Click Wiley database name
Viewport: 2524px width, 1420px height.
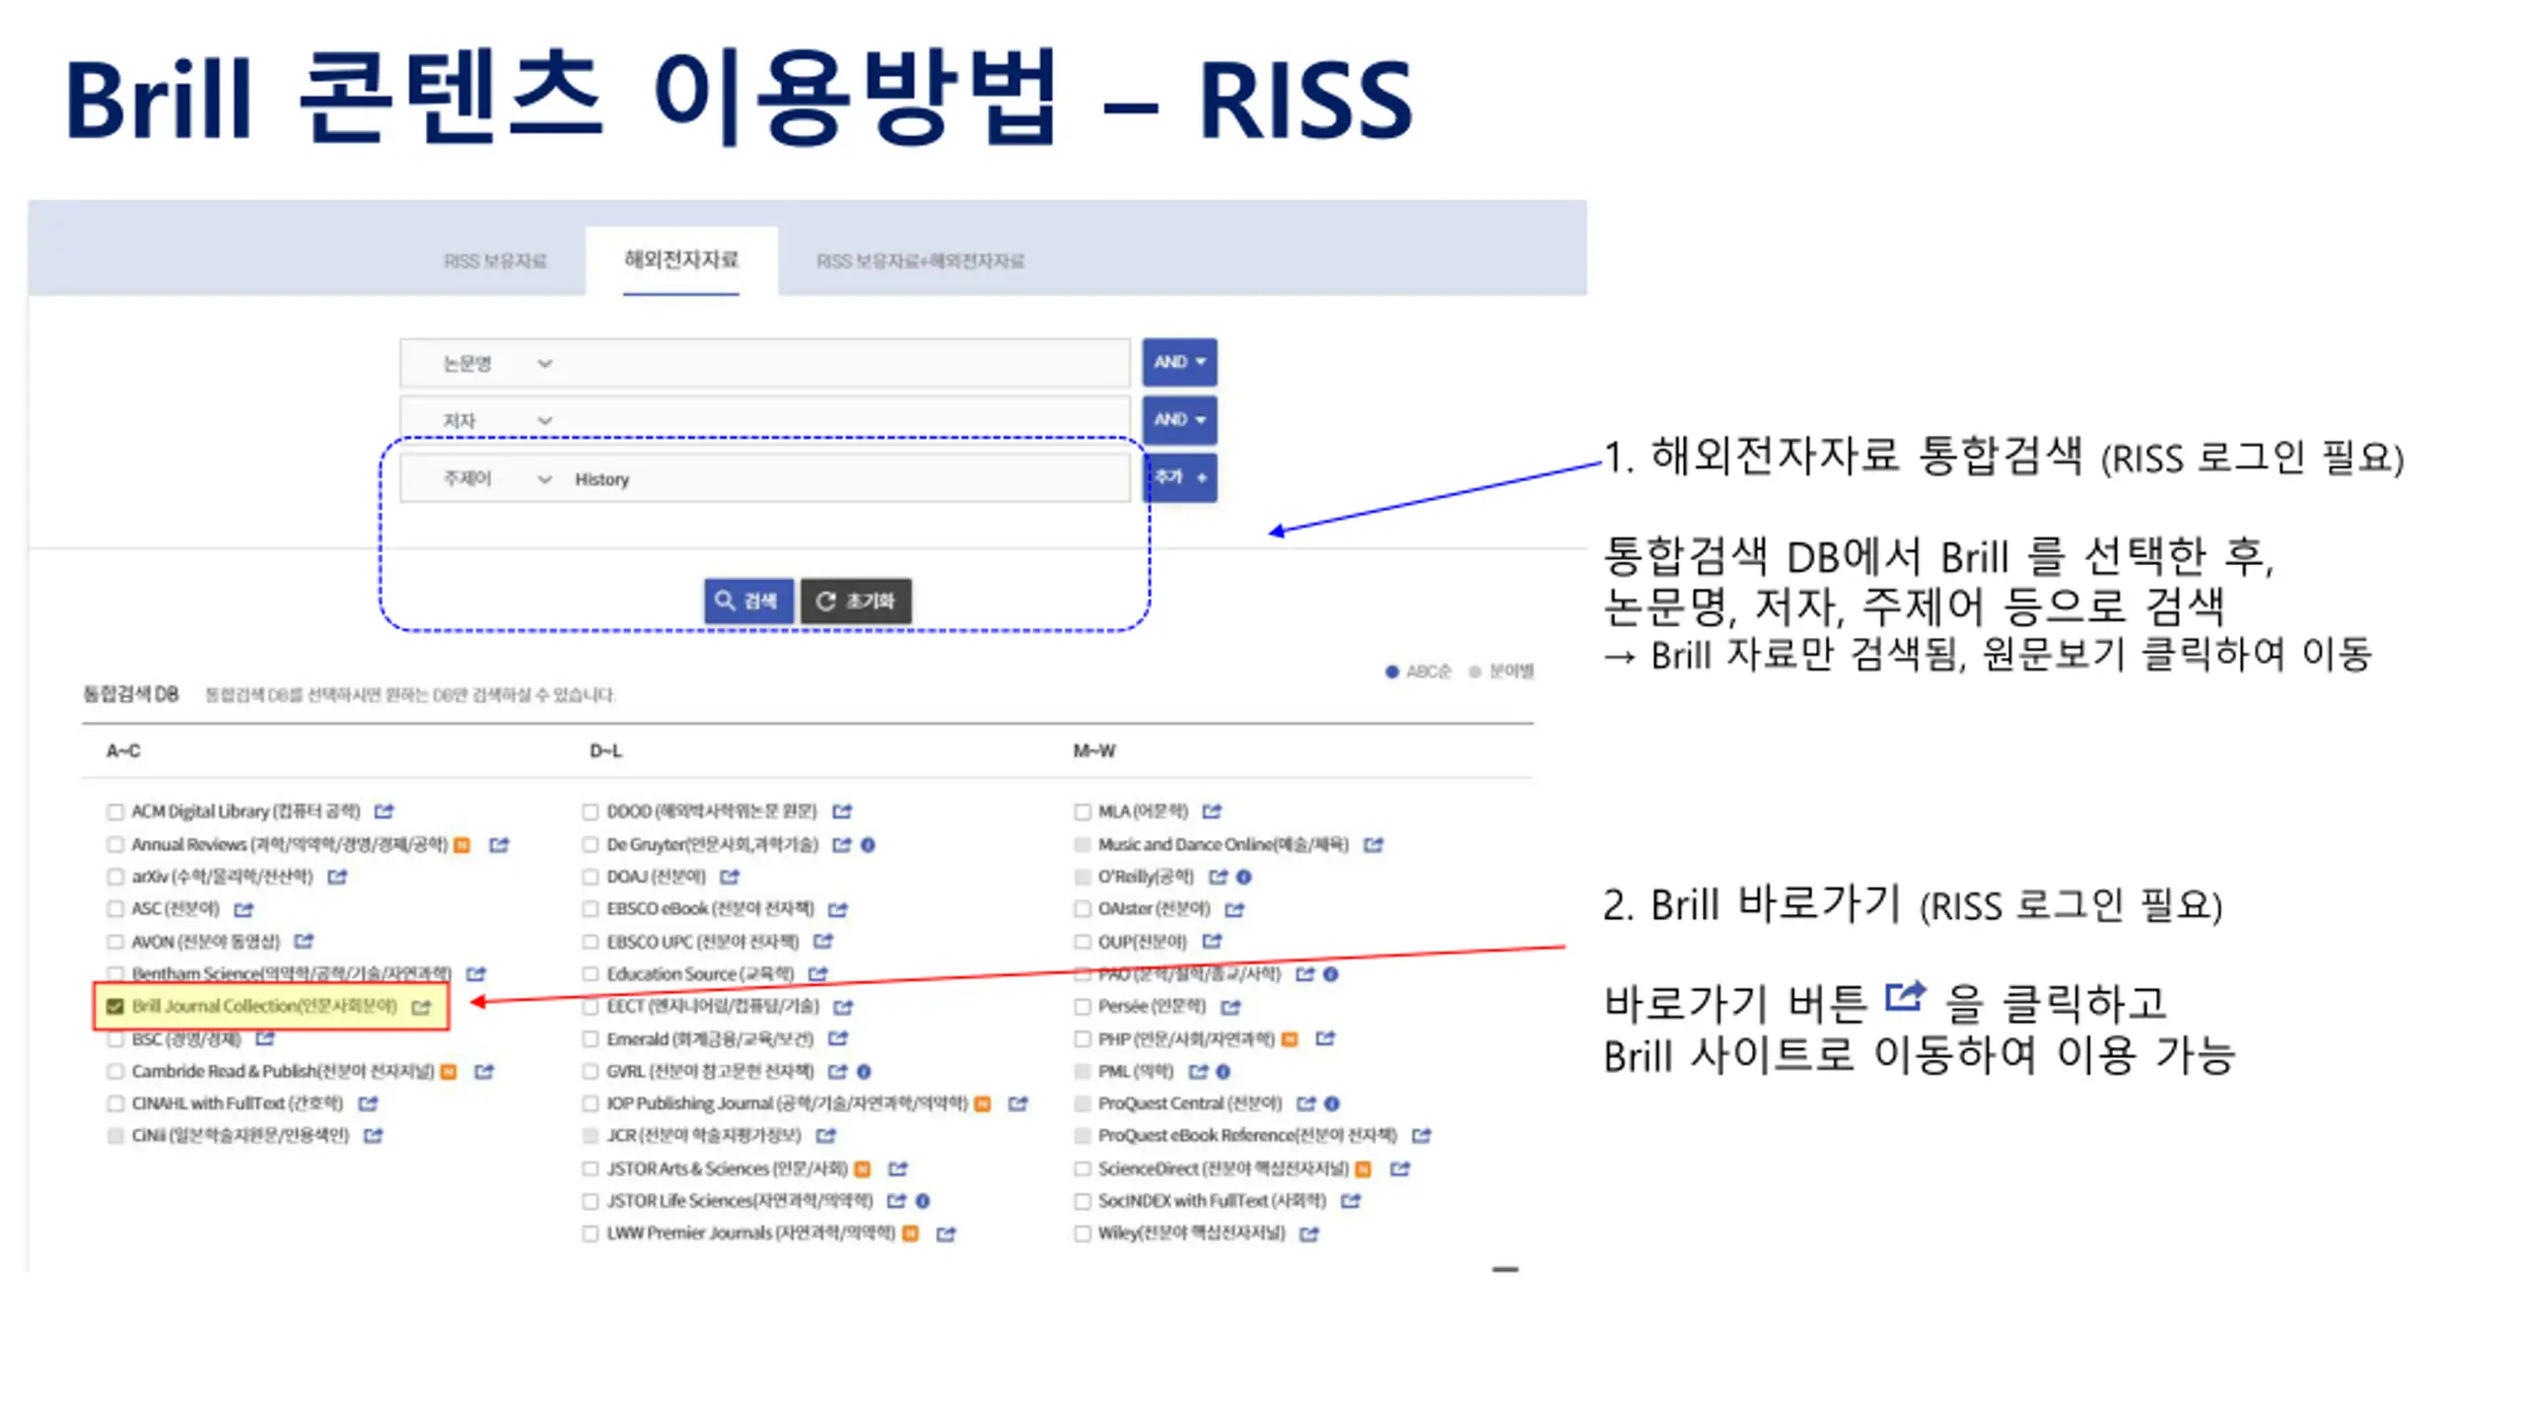coord(1191,1234)
